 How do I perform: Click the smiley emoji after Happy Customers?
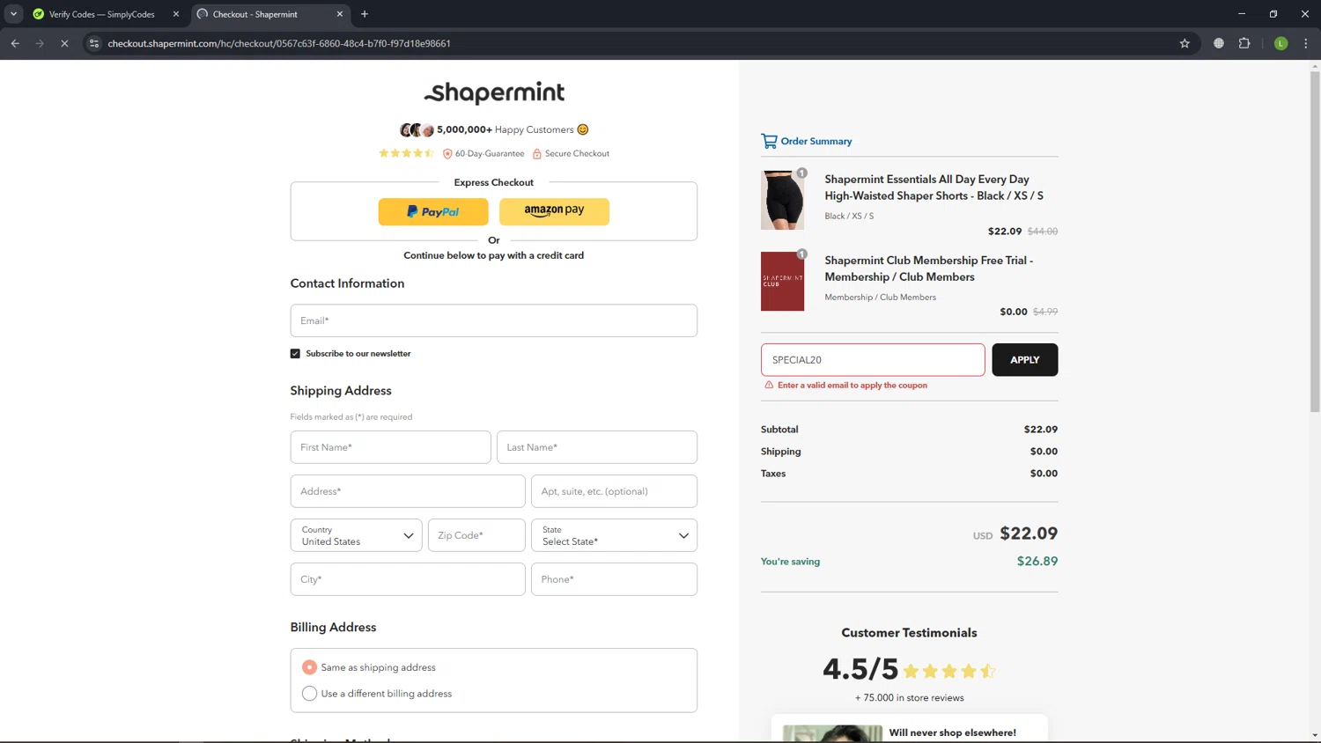[x=583, y=129]
